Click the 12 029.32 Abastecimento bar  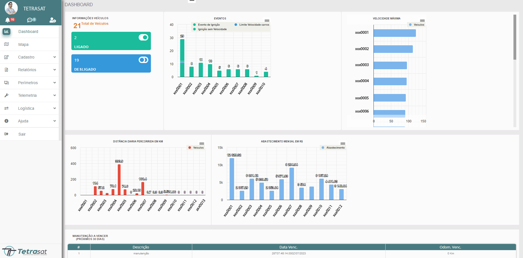point(232,179)
